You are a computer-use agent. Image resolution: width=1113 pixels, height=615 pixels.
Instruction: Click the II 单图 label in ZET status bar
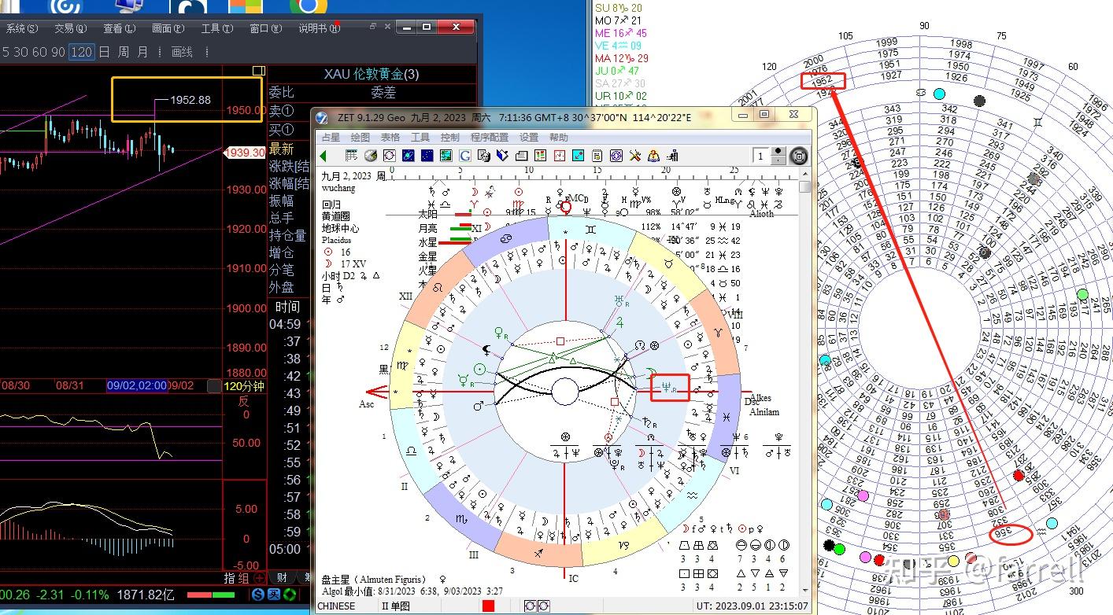coord(396,606)
